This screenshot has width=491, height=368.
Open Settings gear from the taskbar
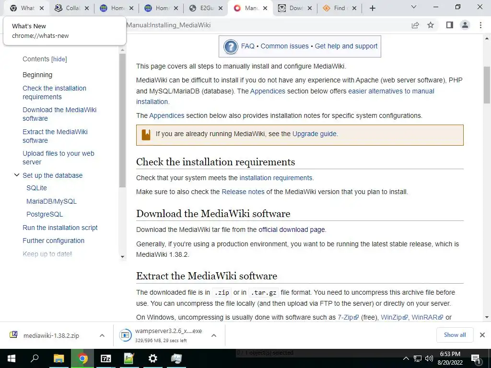pyautogui.click(x=153, y=358)
